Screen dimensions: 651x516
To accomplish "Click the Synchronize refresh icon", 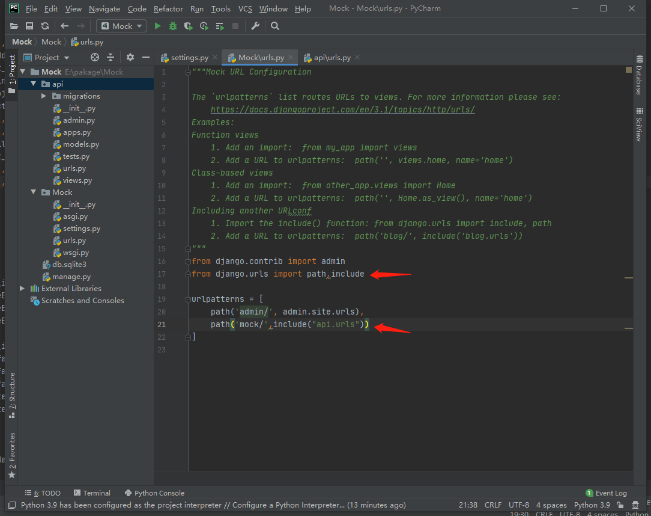I will tap(45, 26).
